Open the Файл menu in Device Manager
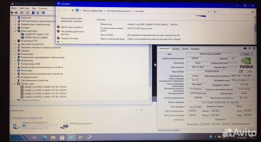 [x=14, y=8]
